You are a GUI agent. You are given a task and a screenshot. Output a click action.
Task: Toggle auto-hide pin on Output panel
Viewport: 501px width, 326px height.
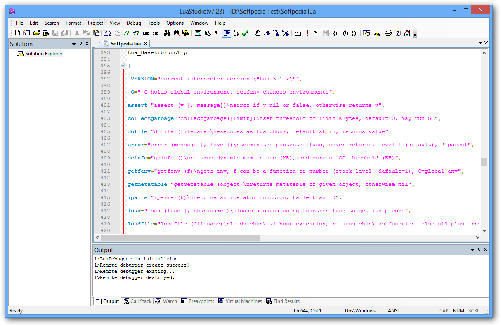pyautogui.click(x=480, y=250)
